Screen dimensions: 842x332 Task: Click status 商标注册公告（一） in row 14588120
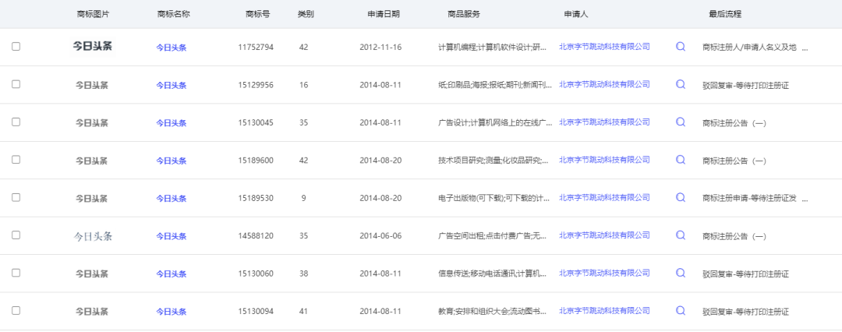point(734,236)
